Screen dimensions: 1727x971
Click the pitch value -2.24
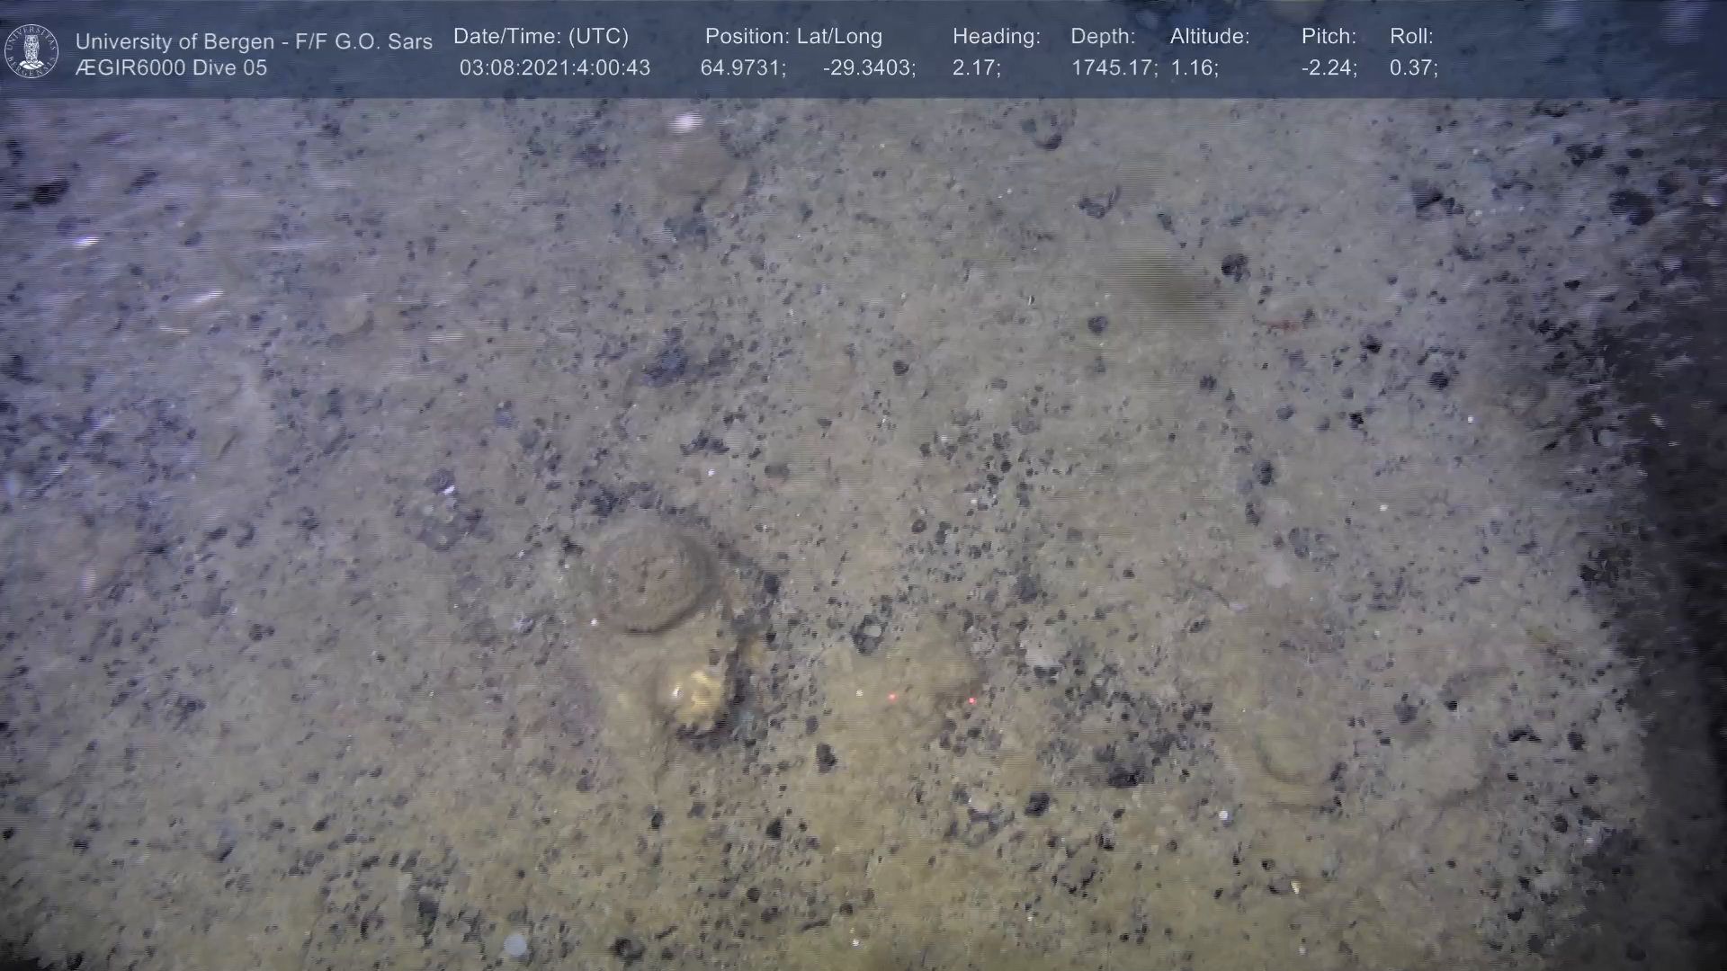click(1329, 68)
